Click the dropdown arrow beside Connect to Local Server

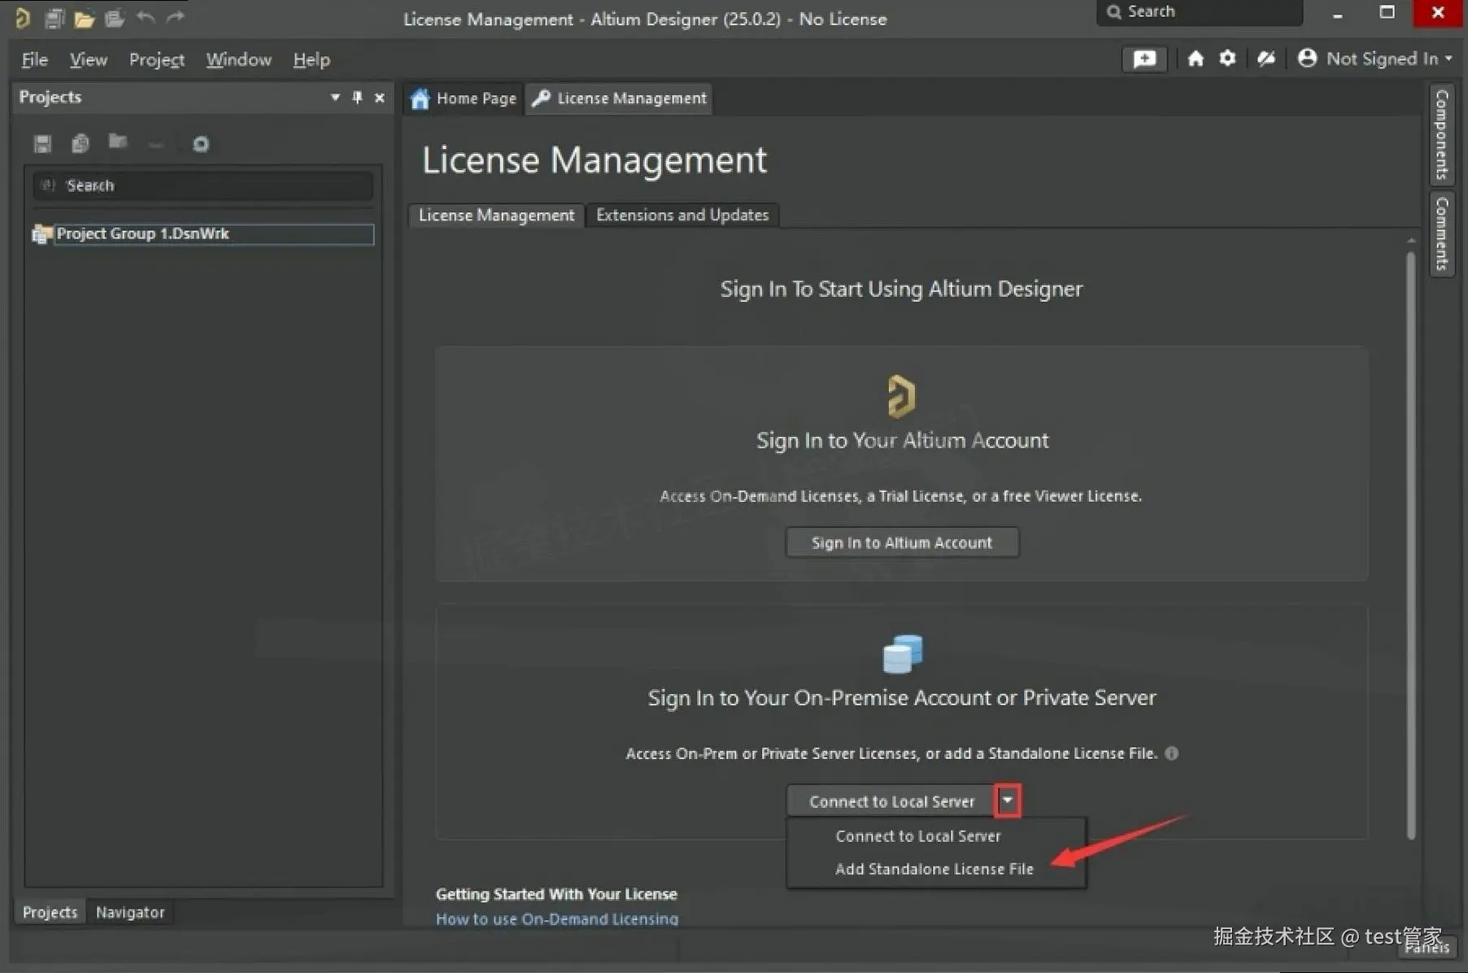1008,801
